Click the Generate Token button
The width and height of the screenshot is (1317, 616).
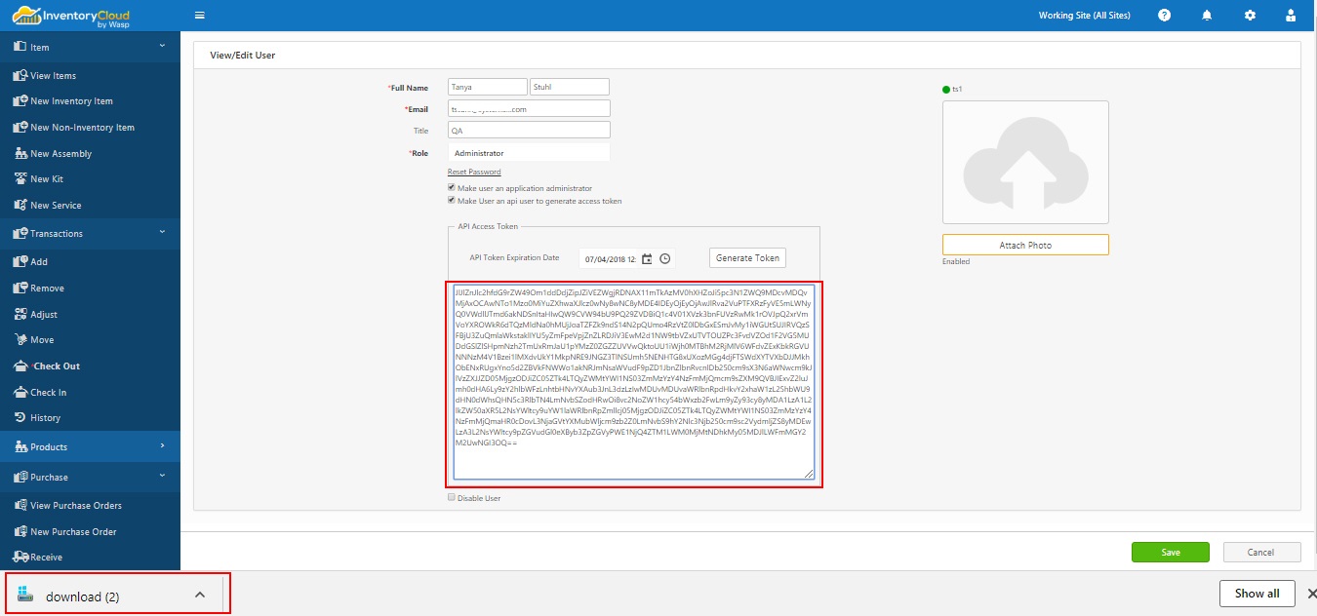[x=747, y=258]
